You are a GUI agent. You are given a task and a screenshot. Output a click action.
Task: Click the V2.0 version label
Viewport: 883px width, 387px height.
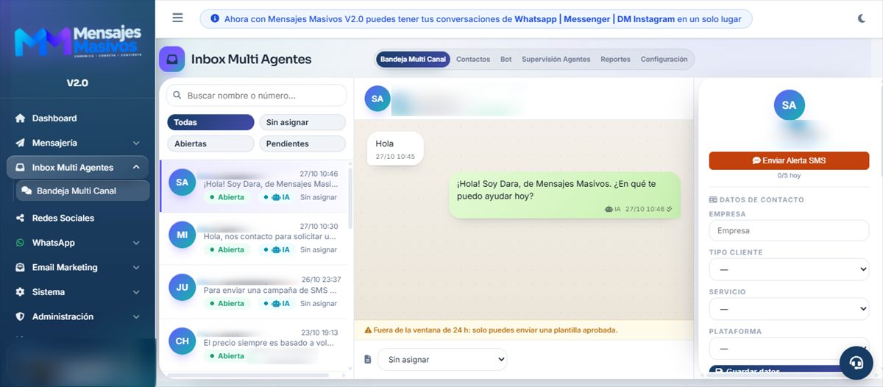point(77,83)
